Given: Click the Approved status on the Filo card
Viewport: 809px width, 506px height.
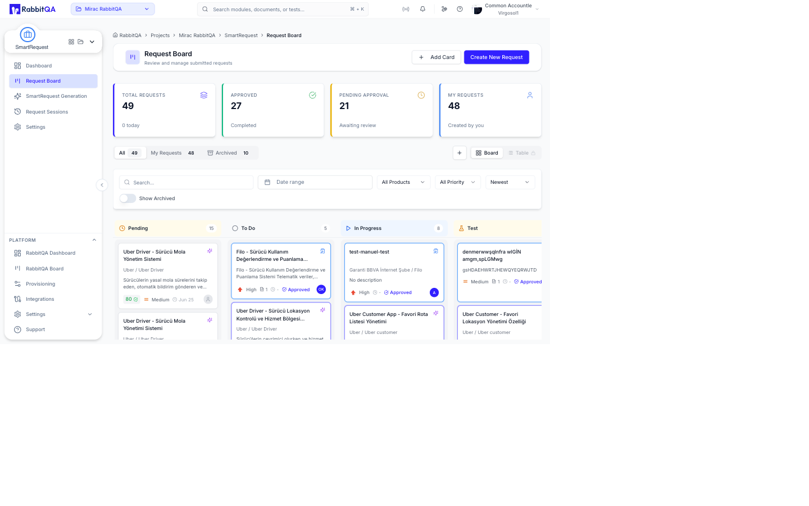Looking at the screenshot, I should point(296,290).
